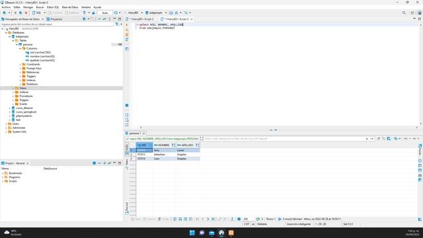Close the Script-3 editor tab
The image size is (423, 238).
(x=192, y=19)
